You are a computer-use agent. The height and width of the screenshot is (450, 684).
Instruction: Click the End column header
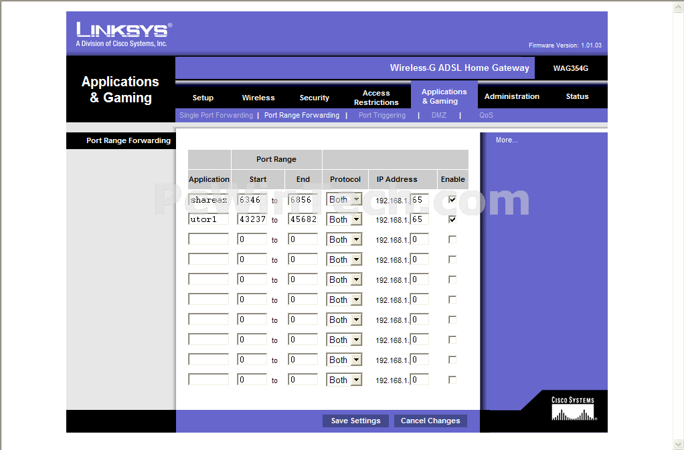[x=303, y=179]
